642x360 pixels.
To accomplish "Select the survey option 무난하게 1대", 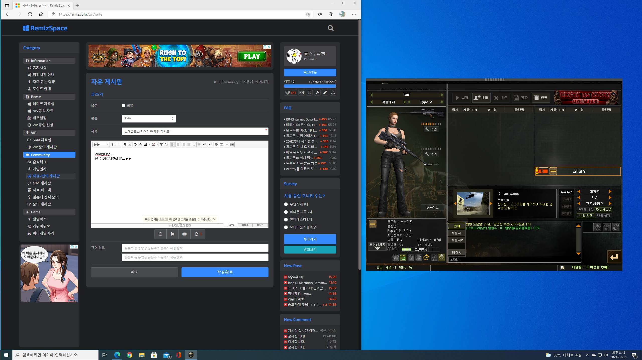I will click(x=286, y=204).
